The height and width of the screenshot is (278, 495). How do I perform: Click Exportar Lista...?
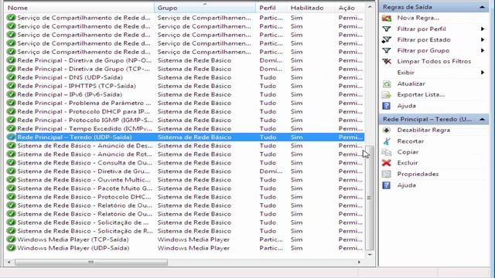point(421,94)
